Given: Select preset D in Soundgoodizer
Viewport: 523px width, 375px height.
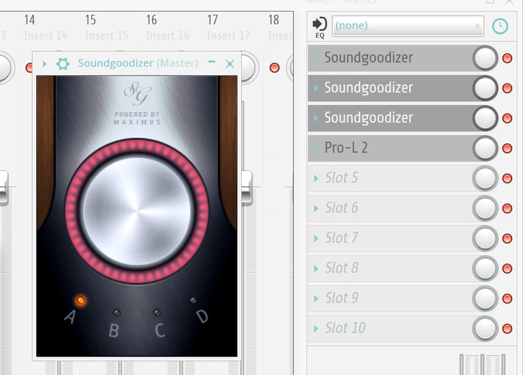Looking at the screenshot, I should [x=193, y=300].
